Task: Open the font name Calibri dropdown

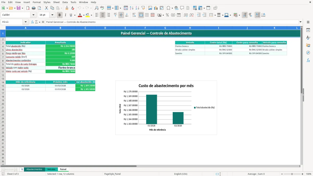Action: (x=33, y=15)
